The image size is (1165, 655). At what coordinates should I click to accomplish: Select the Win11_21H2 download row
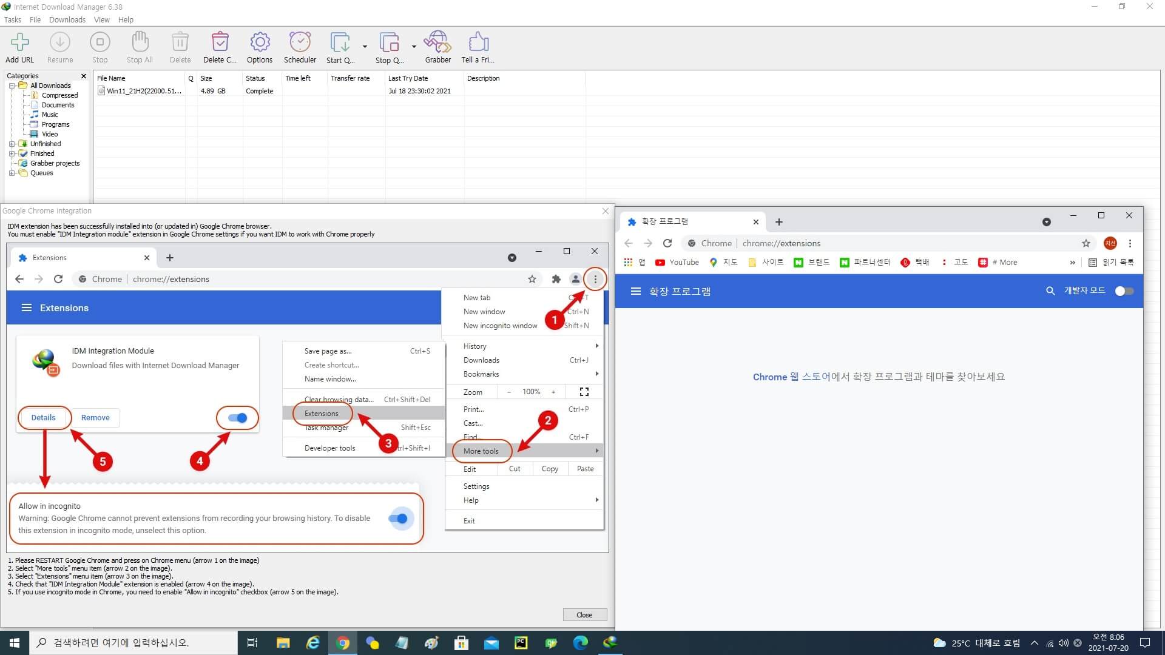(x=340, y=91)
